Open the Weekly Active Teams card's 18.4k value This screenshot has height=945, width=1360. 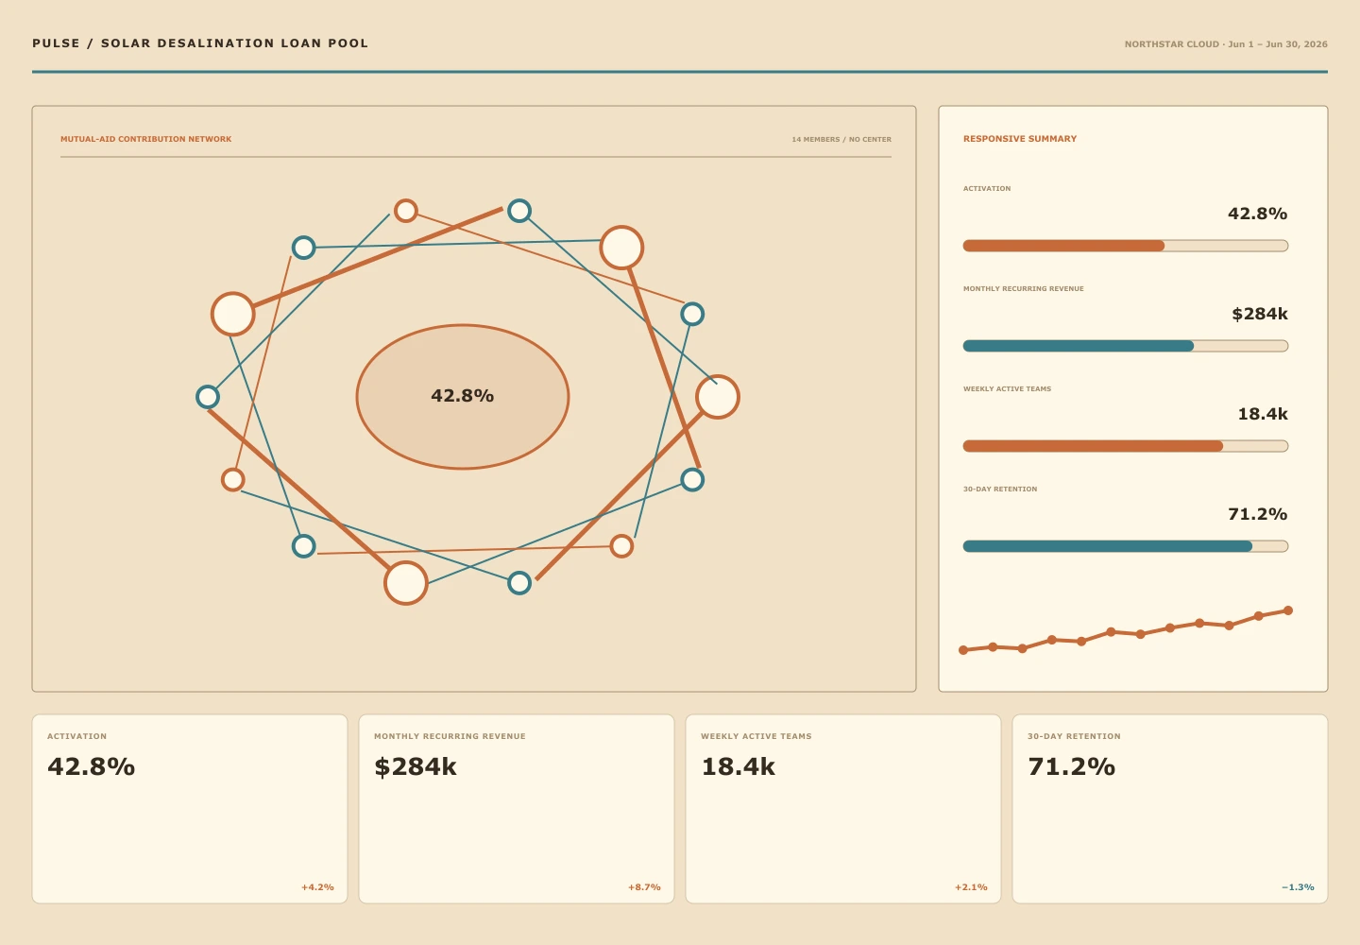[x=739, y=766]
